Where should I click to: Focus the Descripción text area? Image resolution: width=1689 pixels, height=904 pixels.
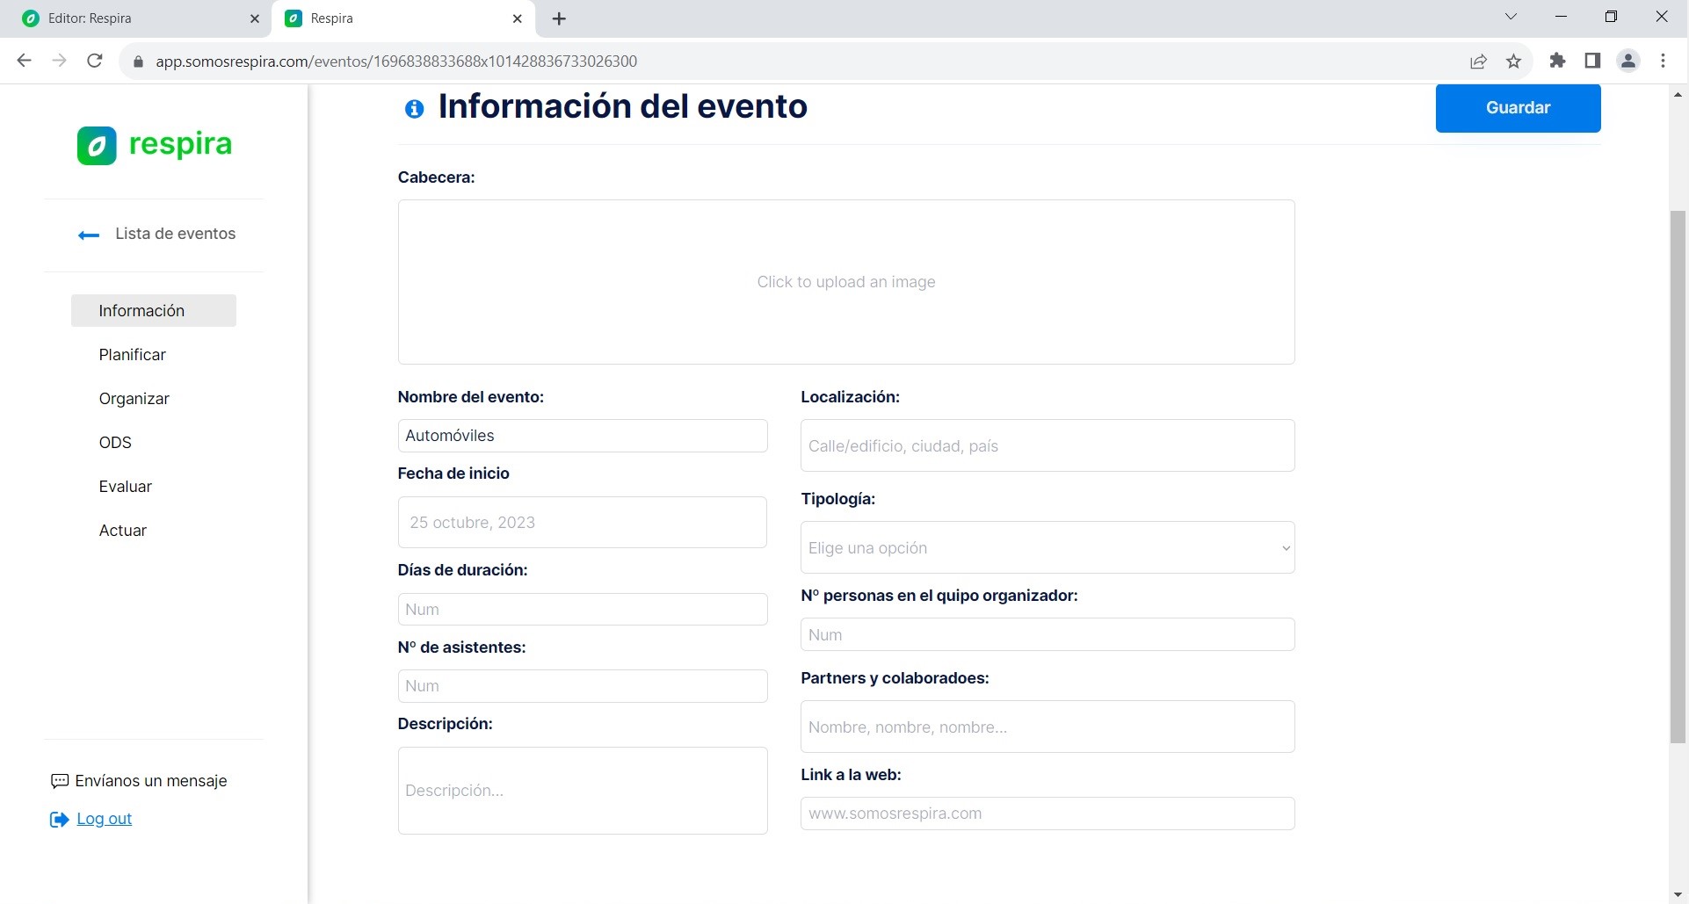[x=583, y=791]
